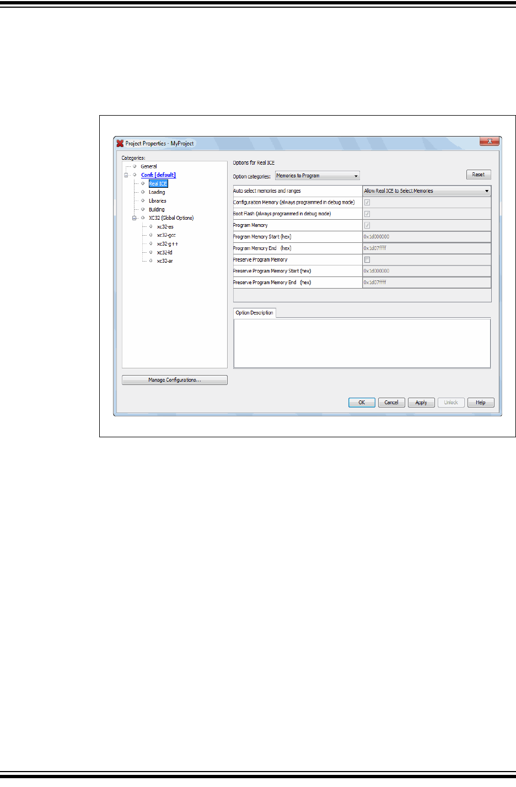Toggle the Configuration Memory checkbox

pyautogui.click(x=367, y=203)
